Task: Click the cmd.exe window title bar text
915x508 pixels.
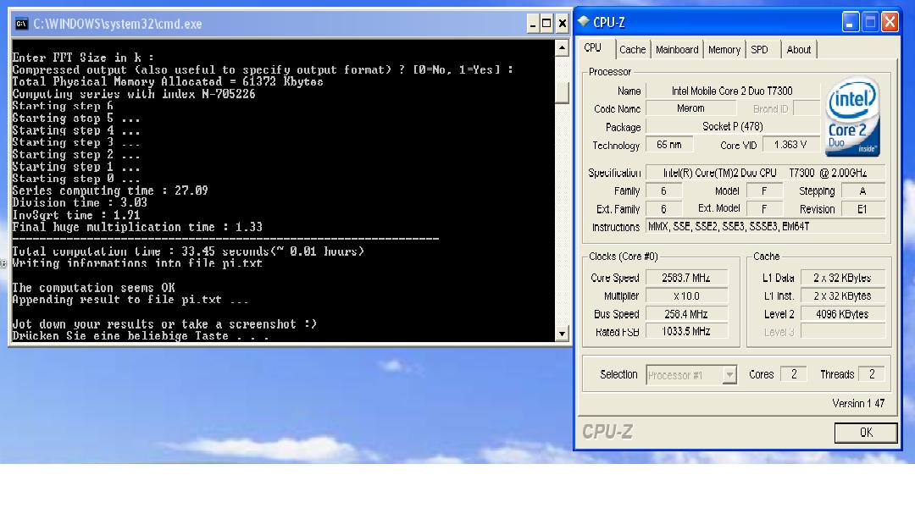Action: [x=117, y=24]
